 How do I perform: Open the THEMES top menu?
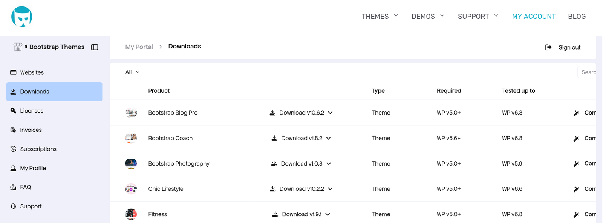click(x=375, y=17)
